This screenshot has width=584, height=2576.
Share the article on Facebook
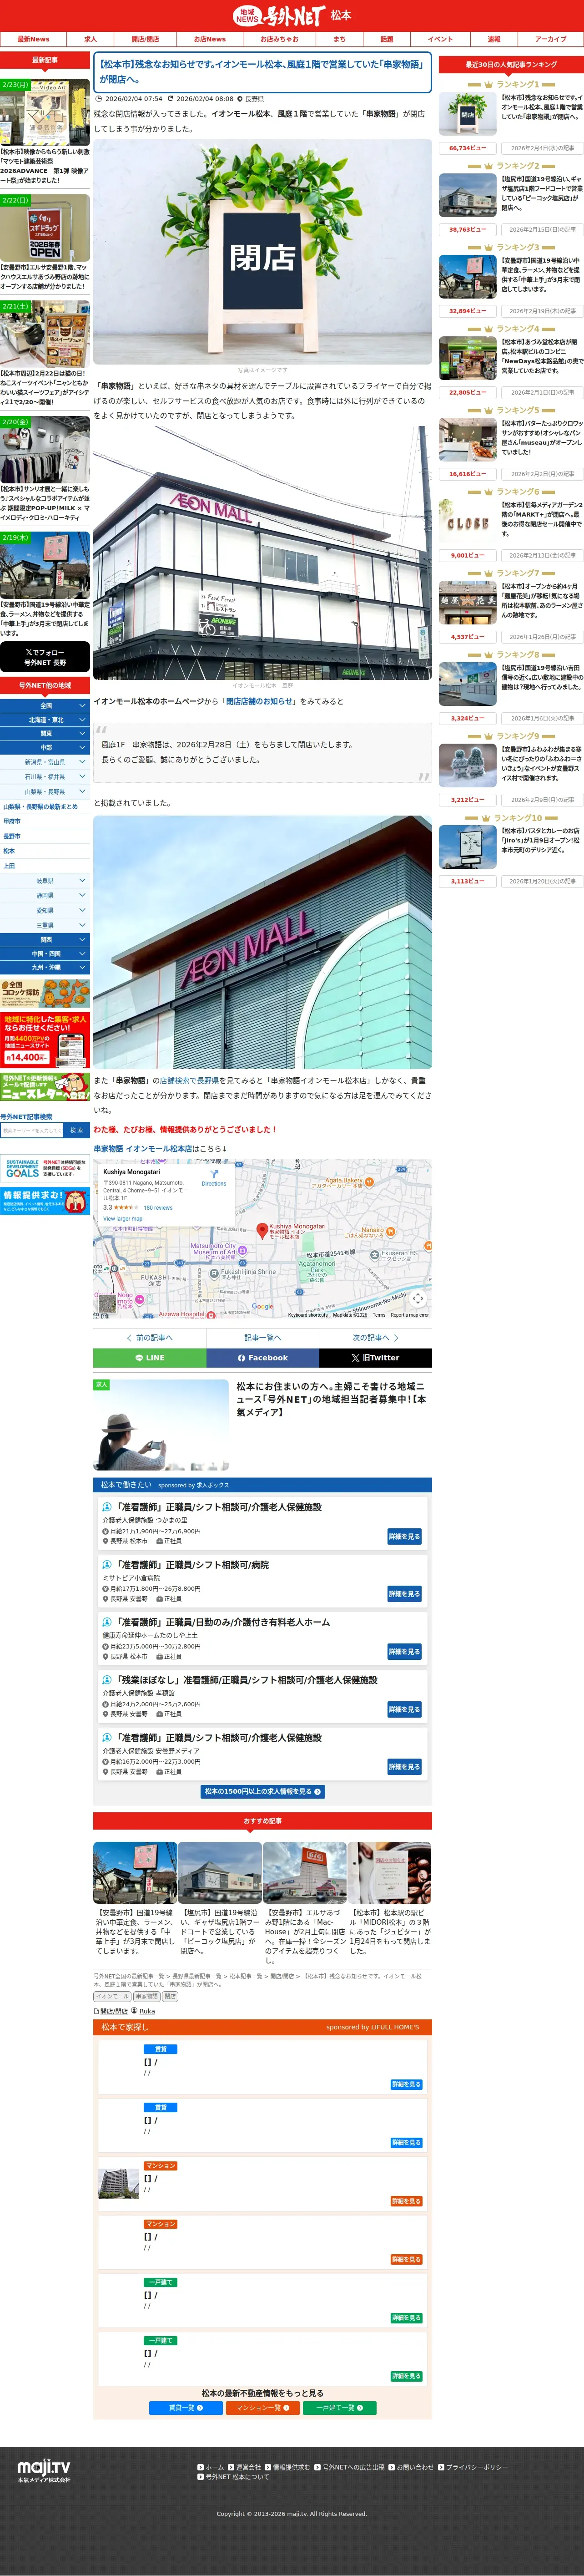tap(263, 1358)
